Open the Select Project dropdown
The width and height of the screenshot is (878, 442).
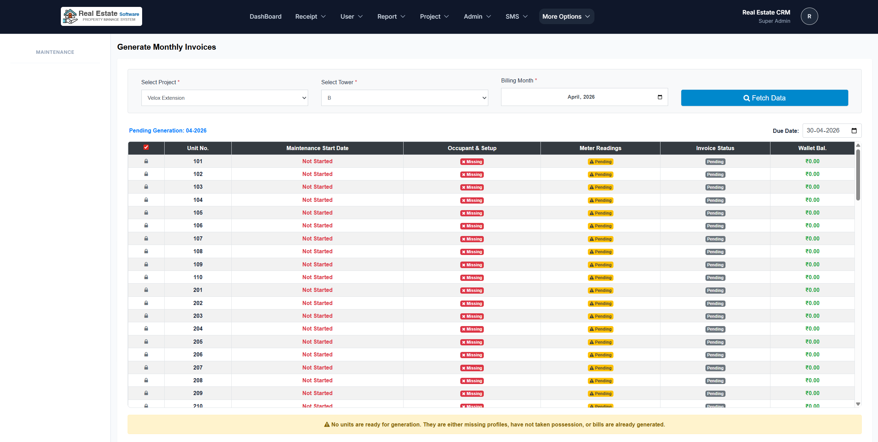pos(224,98)
